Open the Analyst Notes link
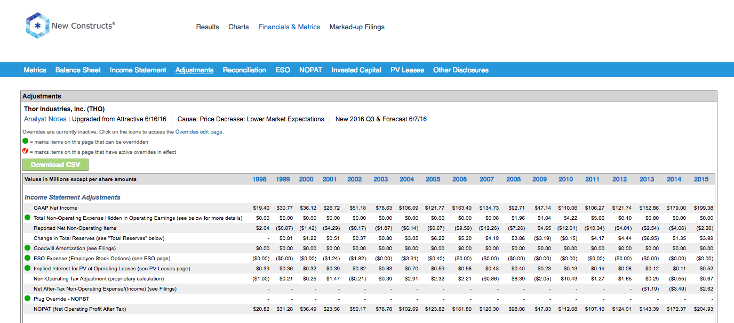The image size is (734, 323). point(45,119)
